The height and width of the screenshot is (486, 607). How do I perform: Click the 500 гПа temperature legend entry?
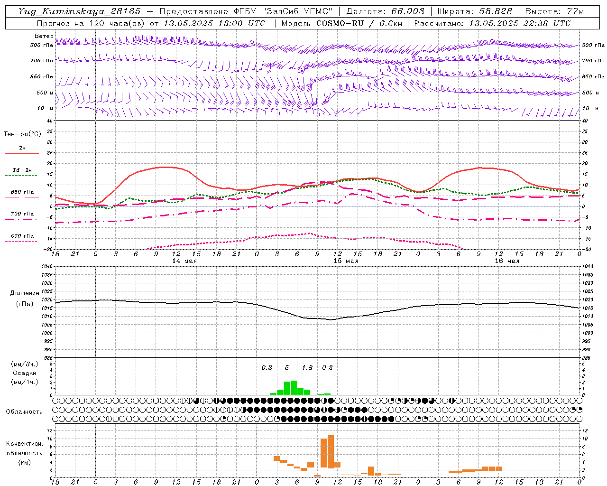click(x=22, y=236)
